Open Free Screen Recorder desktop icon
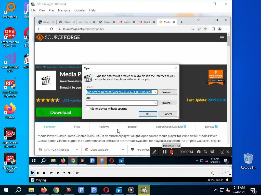Screen dimensions: 261x195 (x=10, y=88)
